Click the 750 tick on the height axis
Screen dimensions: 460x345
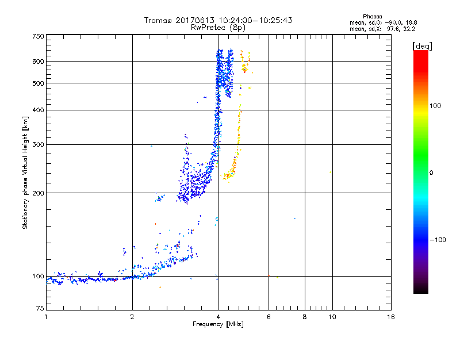click(38, 36)
